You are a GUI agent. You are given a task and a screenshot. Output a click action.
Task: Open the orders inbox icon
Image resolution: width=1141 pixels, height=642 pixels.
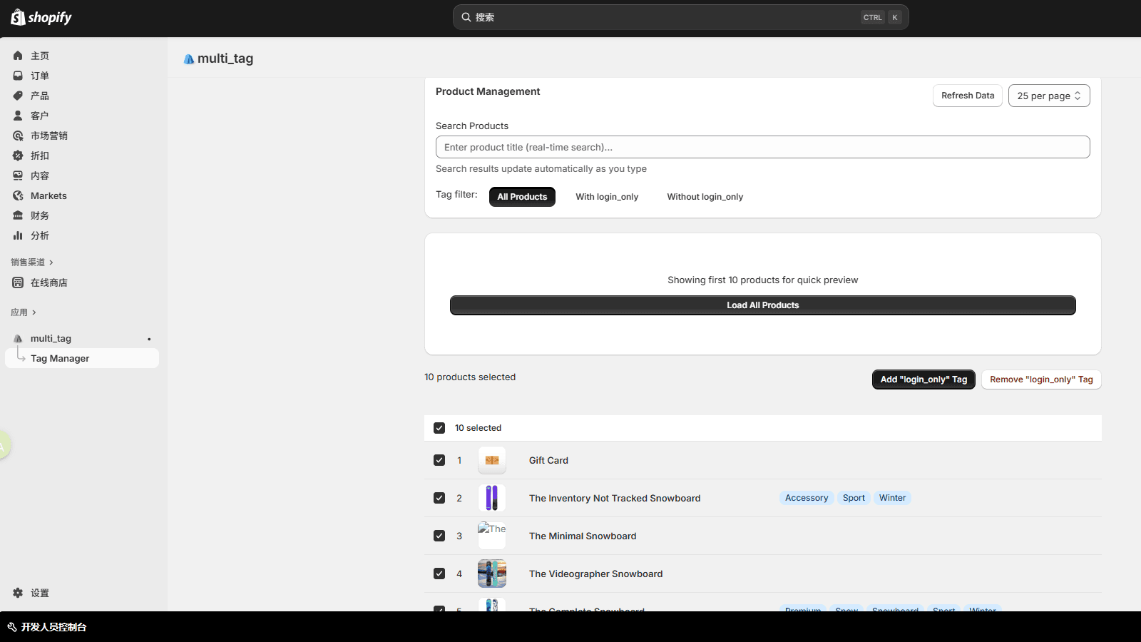[x=18, y=76]
